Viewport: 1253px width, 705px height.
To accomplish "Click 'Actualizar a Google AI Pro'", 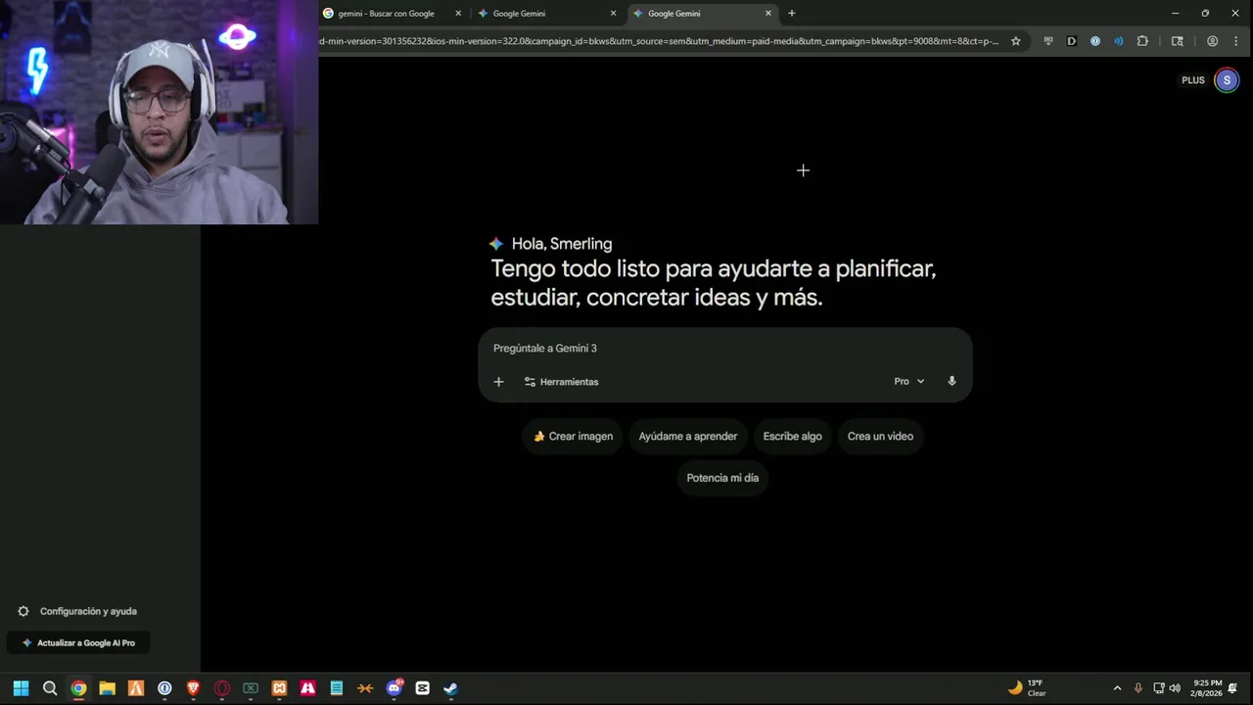I will (78, 643).
